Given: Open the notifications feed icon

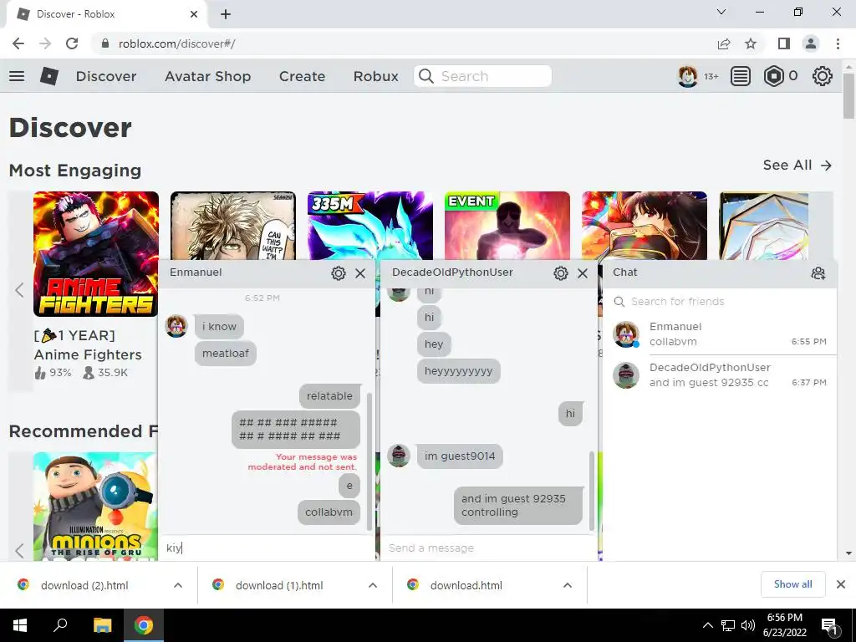Looking at the screenshot, I should (741, 76).
